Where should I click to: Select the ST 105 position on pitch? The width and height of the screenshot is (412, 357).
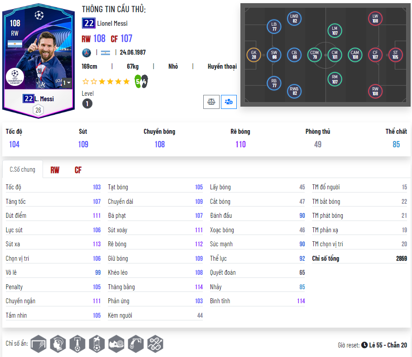pyautogui.click(x=395, y=55)
